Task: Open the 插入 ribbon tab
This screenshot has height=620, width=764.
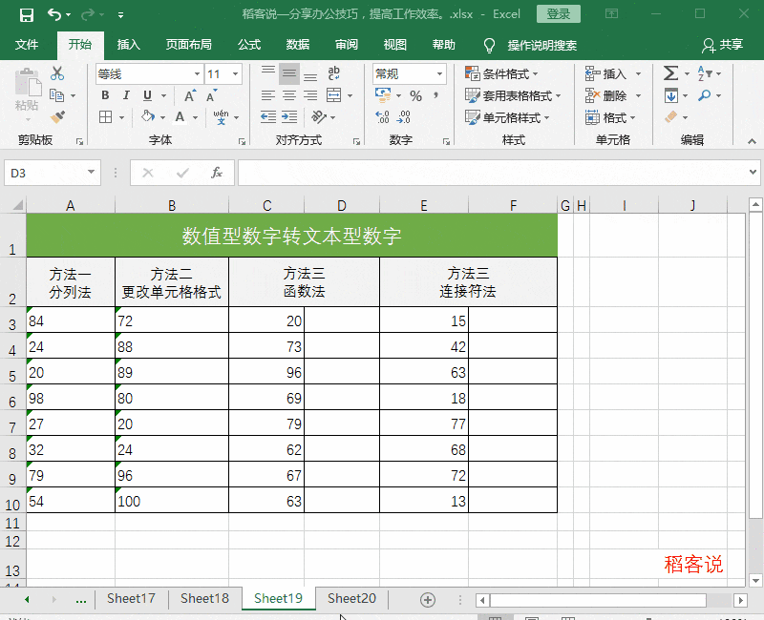Action: pyautogui.click(x=129, y=45)
